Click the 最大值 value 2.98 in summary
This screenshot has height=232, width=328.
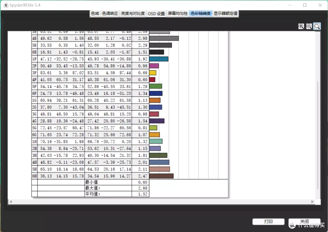[143, 188]
